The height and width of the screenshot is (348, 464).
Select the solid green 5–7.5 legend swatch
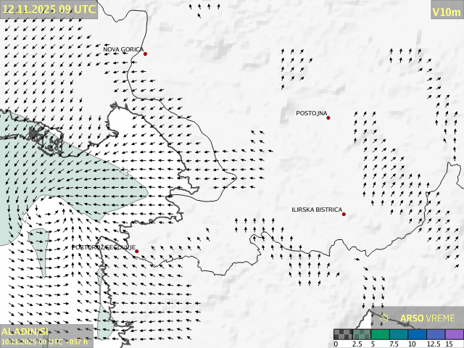point(379,334)
